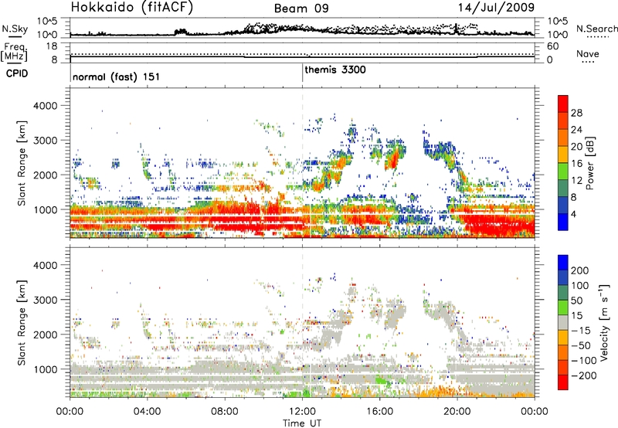This screenshot has height=428, width=618.
Task: Select the 'N.Sky' legend label
Action: pyautogui.click(x=15, y=29)
